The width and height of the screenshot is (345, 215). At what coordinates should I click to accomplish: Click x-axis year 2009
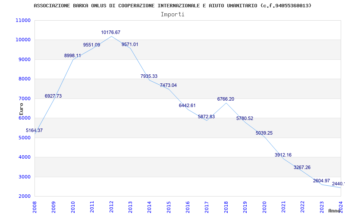(x=53, y=207)
